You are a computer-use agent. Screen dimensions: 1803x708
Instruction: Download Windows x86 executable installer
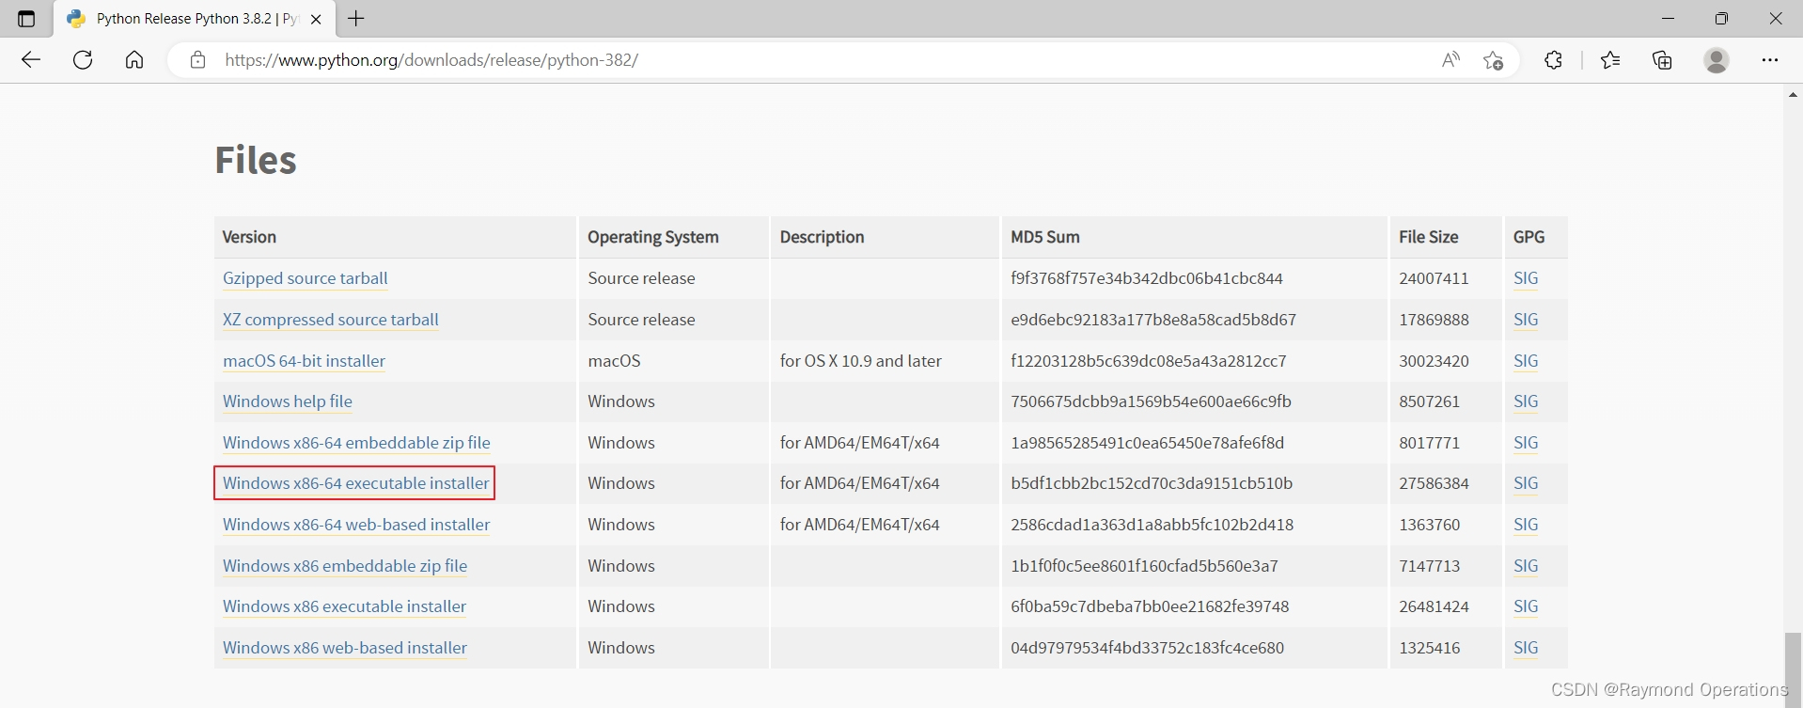pos(344,606)
